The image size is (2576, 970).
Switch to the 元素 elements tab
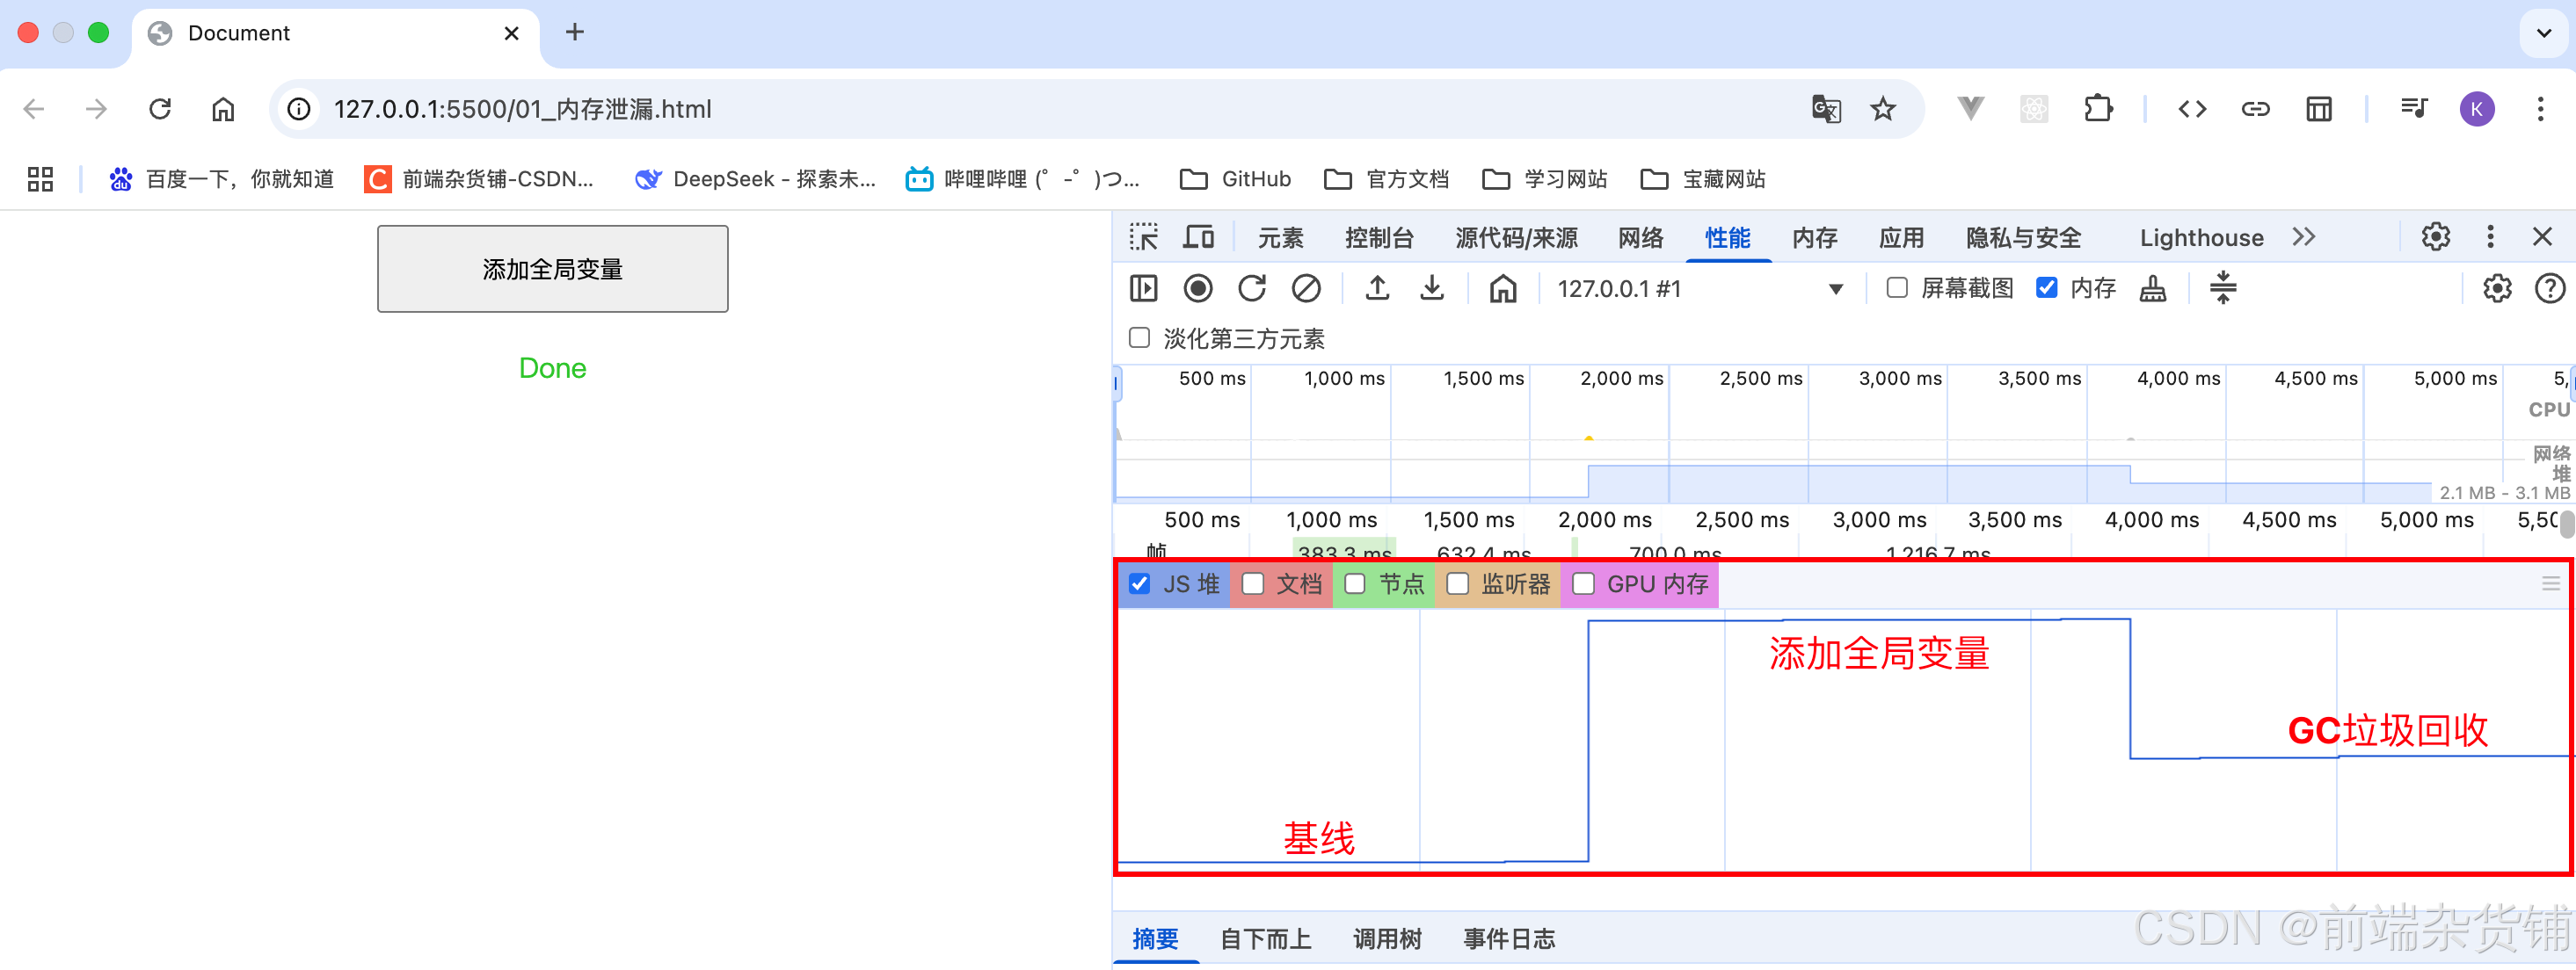point(1281,238)
